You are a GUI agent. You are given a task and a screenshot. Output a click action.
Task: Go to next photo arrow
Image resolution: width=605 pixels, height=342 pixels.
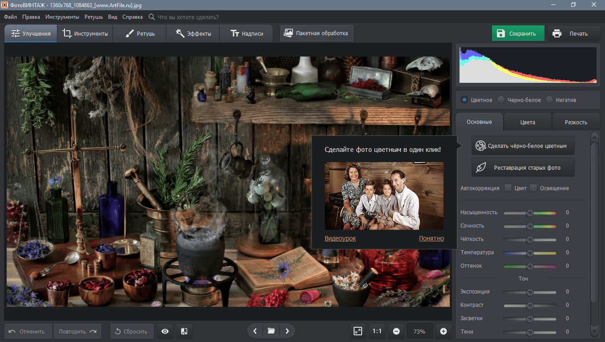pos(287,331)
